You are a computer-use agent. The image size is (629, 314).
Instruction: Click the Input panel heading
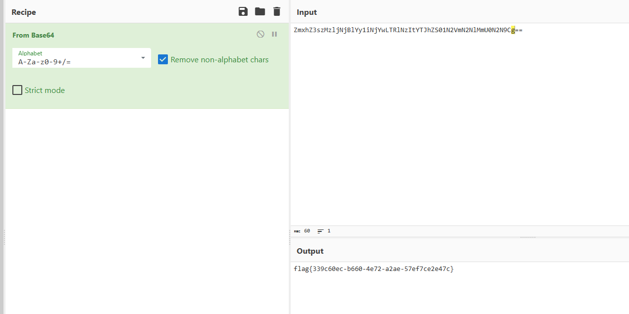coord(307,12)
